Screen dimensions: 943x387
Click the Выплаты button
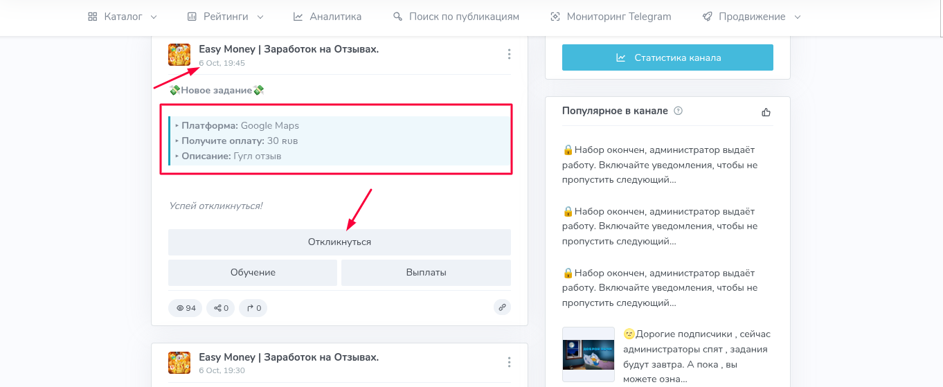pyautogui.click(x=426, y=273)
